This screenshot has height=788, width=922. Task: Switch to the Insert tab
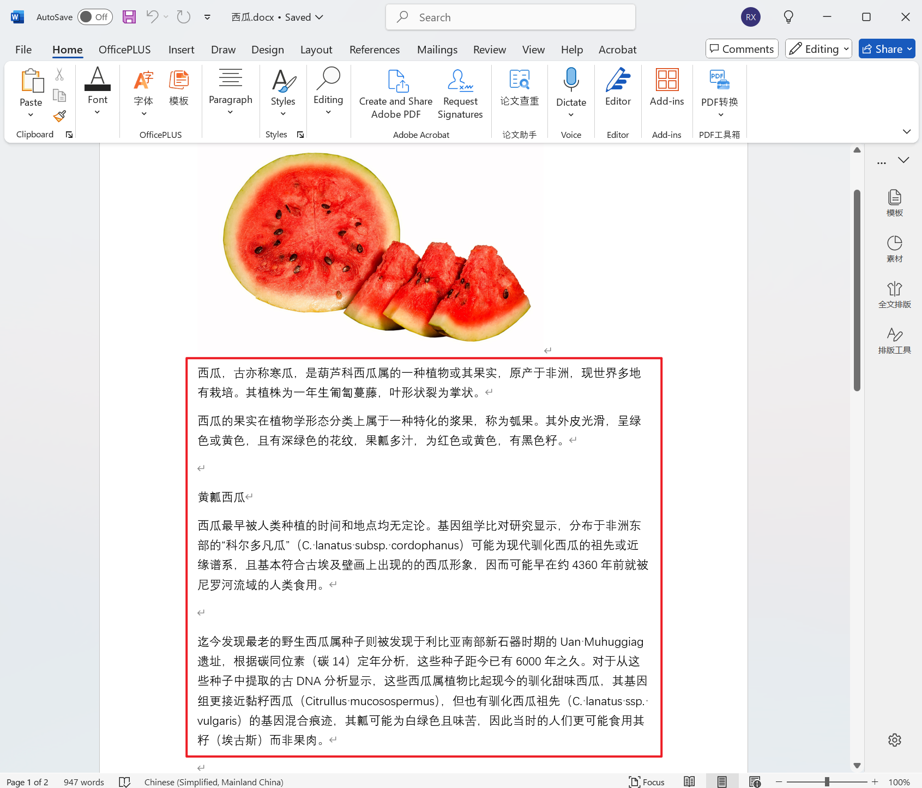point(181,49)
